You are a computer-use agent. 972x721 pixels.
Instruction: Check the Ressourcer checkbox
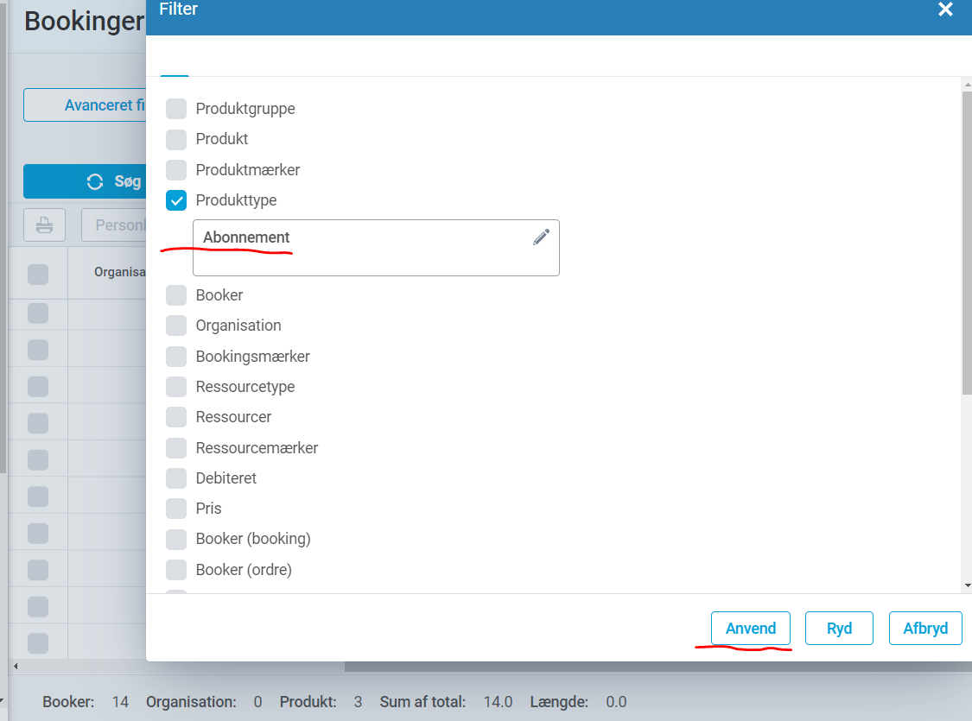point(176,417)
